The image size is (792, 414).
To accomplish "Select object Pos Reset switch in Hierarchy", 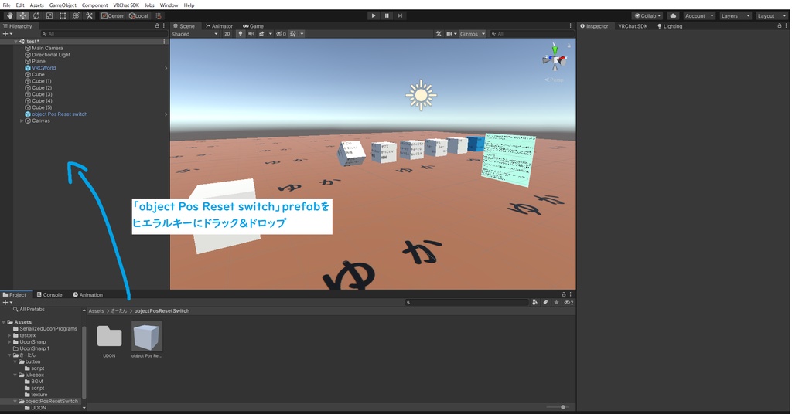I will 59,114.
